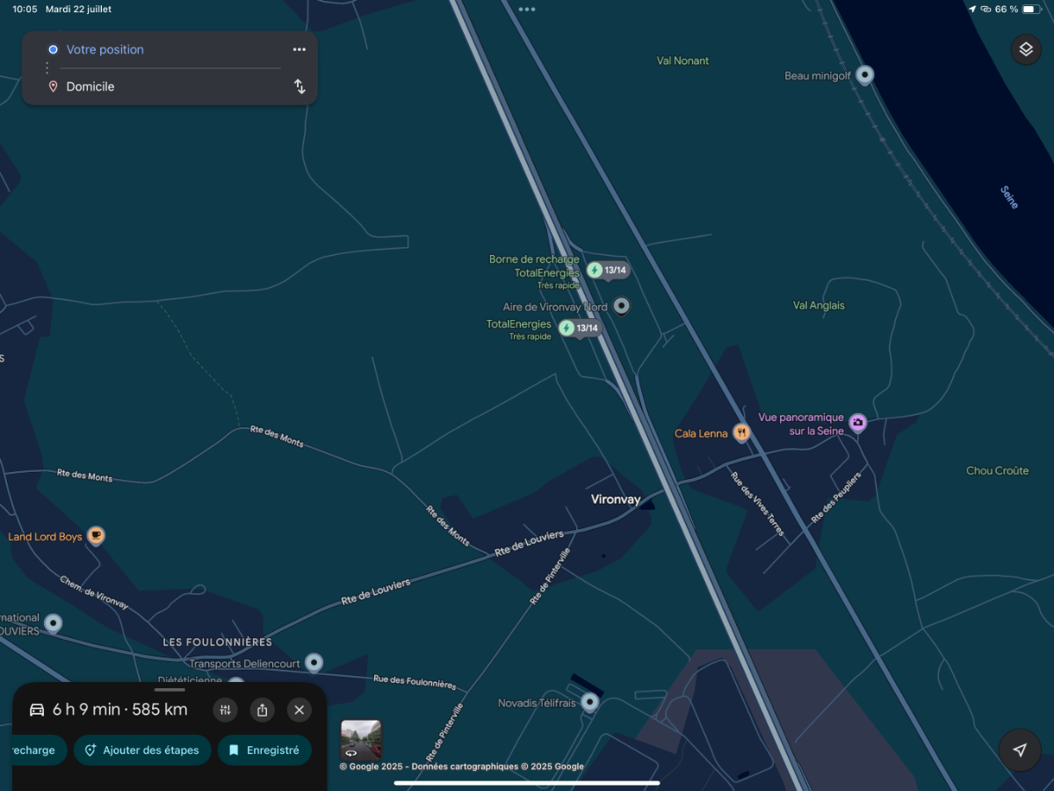Viewport: 1054px width, 791px height.
Task: Select the recharge chip
Action: pyautogui.click(x=35, y=750)
